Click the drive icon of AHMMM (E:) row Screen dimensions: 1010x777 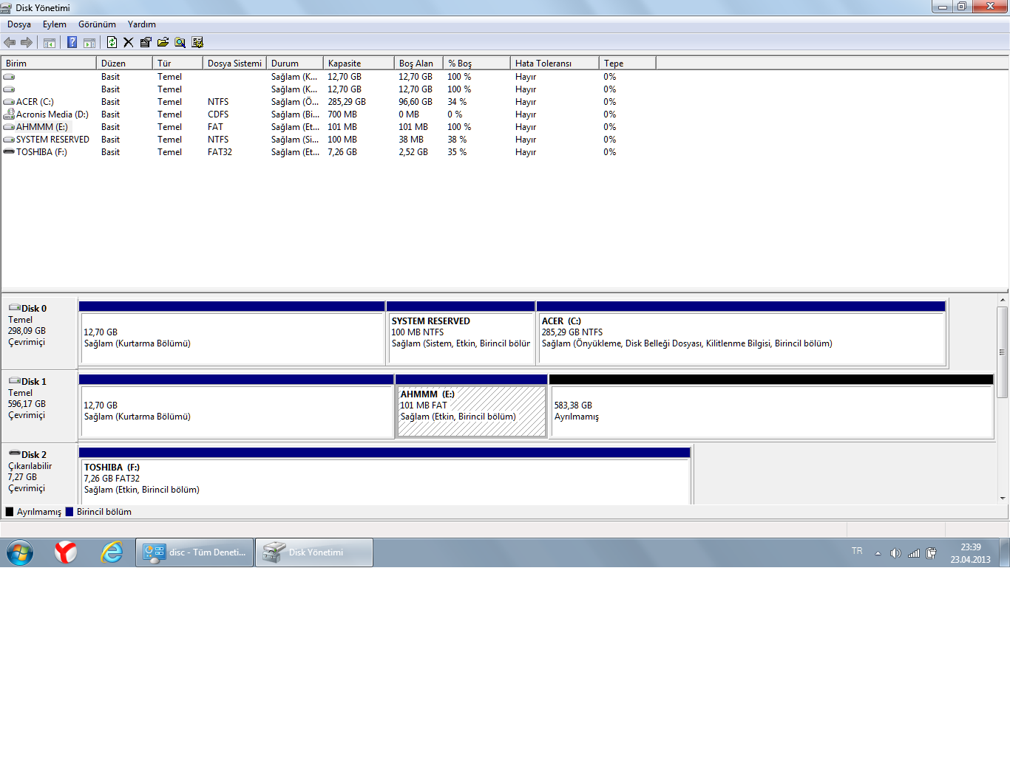9,127
